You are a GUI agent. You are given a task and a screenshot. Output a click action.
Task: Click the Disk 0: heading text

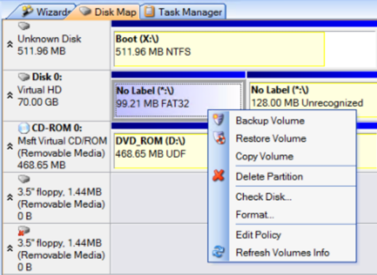pyautogui.click(x=47, y=77)
